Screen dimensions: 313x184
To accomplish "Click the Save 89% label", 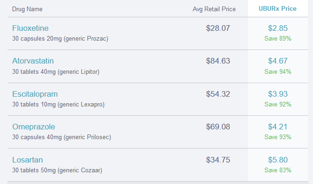I will [x=277, y=38].
